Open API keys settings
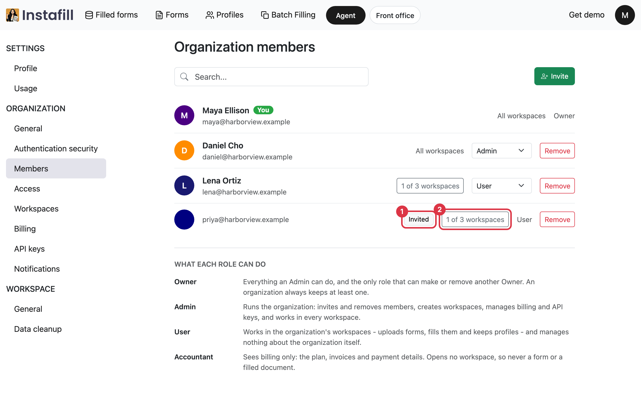 click(x=56, y=249)
